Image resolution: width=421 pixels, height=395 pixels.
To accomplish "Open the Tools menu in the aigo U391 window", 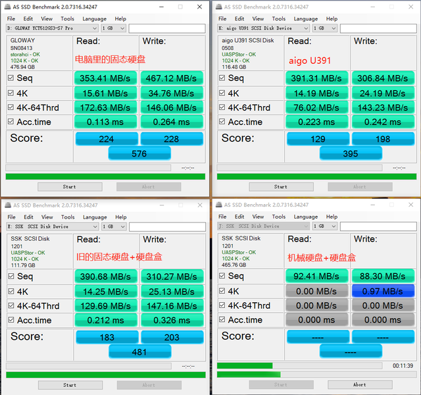I will 279,19.
